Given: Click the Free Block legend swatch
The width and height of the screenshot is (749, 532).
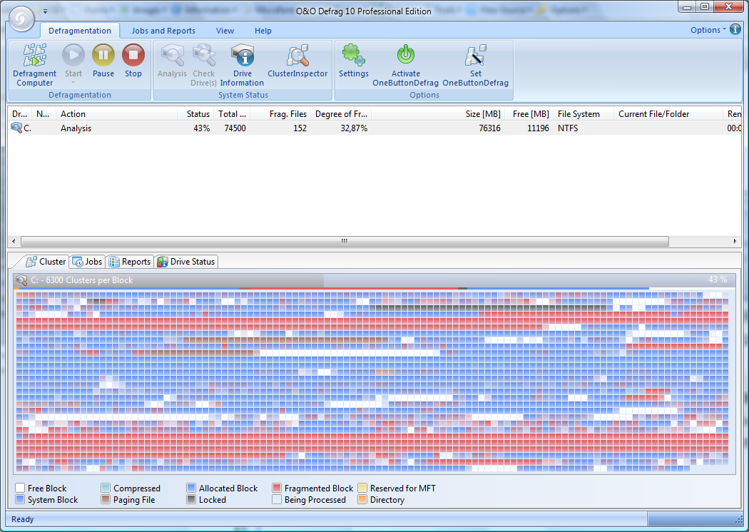Looking at the screenshot, I should (x=20, y=488).
